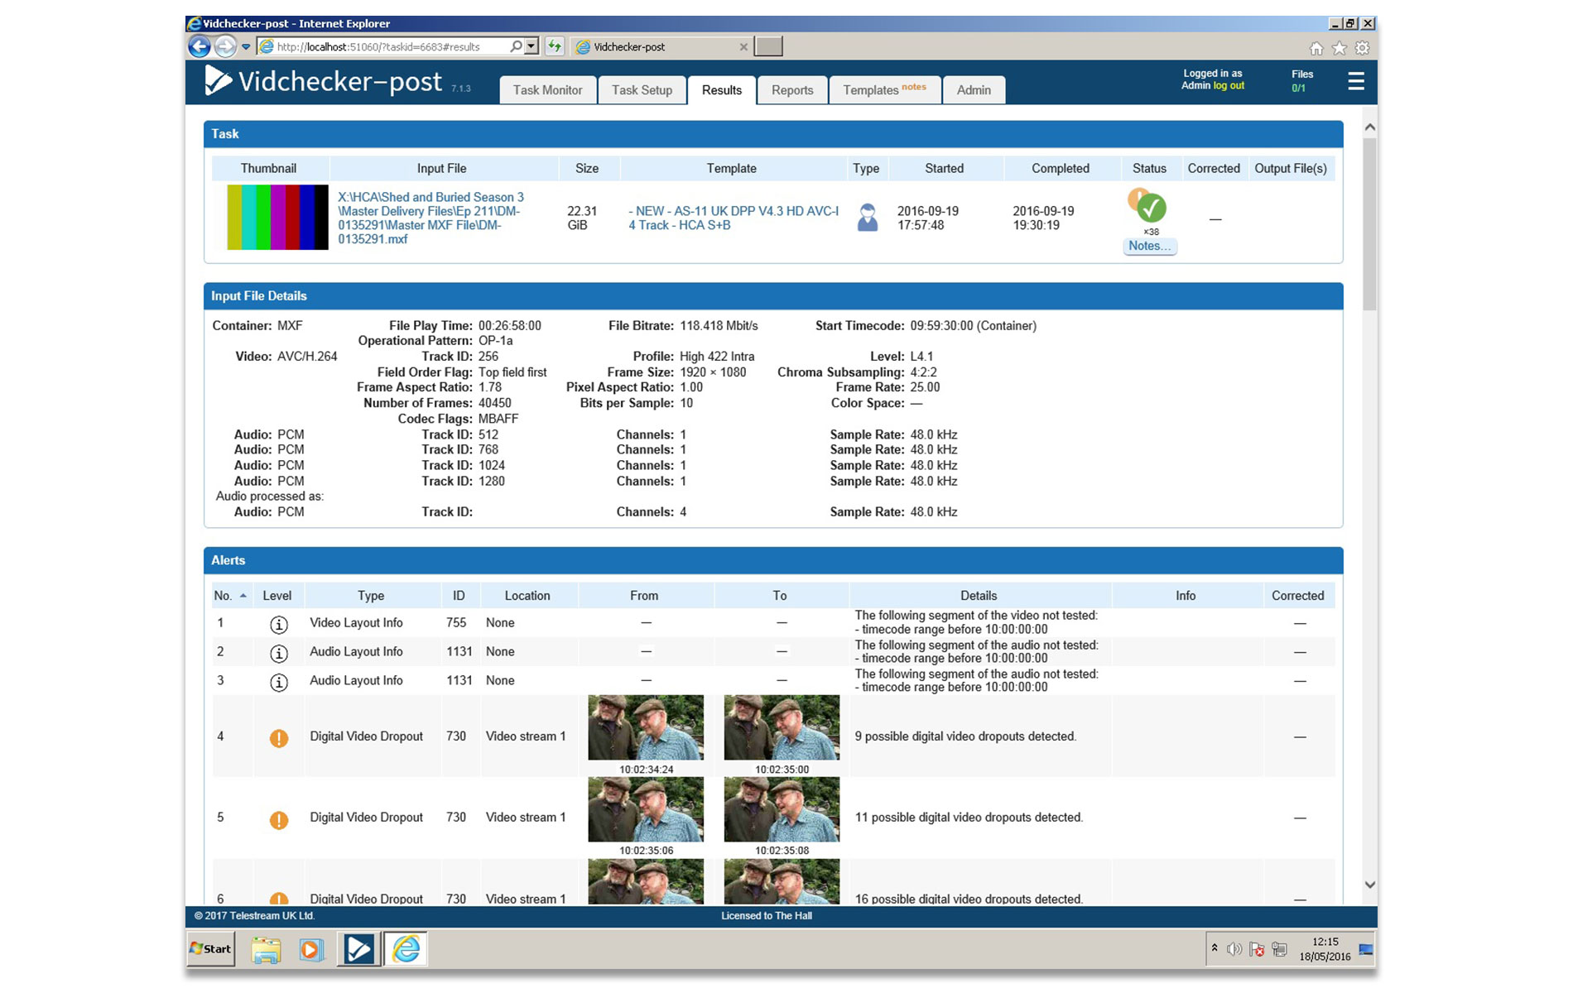Expand the address bar dropdown arrow
The width and height of the screenshot is (1573, 993).
pos(532,46)
